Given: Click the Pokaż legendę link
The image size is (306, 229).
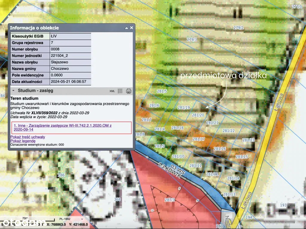Looking at the screenshot, I should (x=23, y=141).
